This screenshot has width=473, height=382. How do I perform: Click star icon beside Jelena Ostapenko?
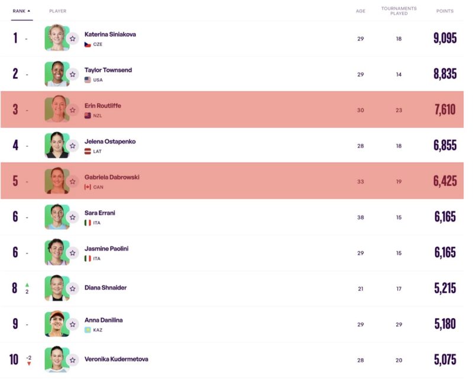(x=73, y=146)
